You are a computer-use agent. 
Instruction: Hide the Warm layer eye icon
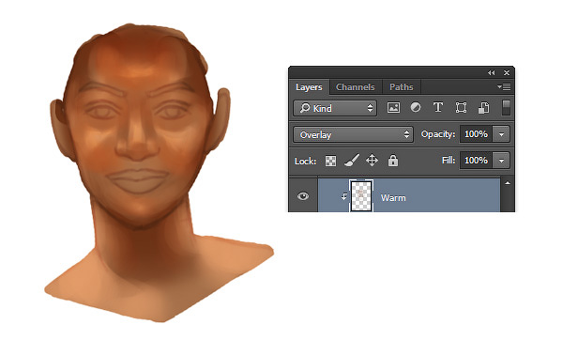pos(303,196)
